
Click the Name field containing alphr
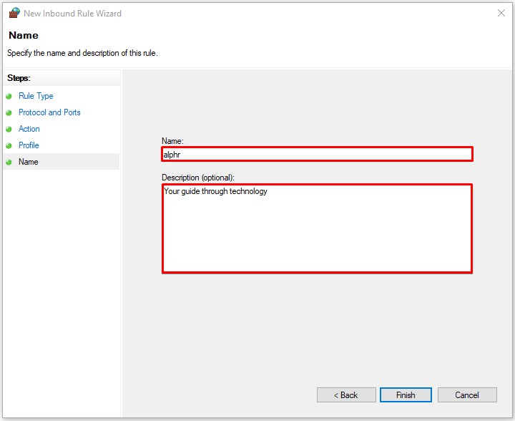tap(317, 154)
